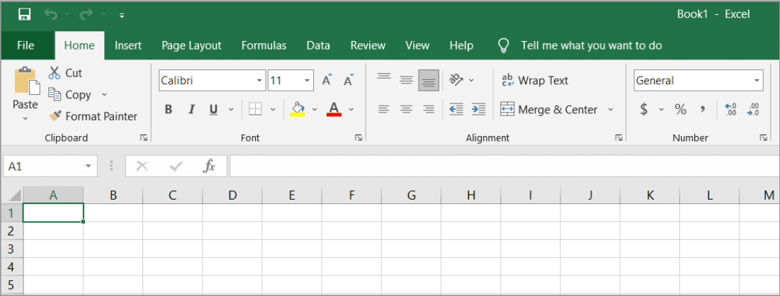
Task: Switch to the Formulas tab
Action: pyautogui.click(x=264, y=45)
